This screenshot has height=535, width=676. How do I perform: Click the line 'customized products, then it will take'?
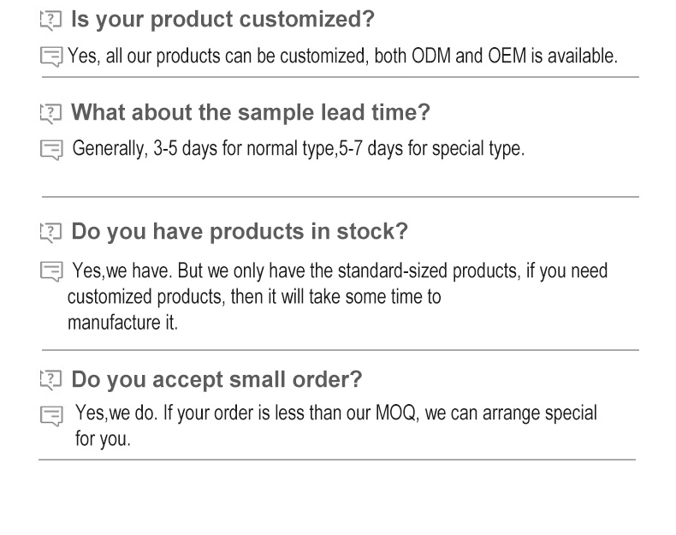pos(254,298)
